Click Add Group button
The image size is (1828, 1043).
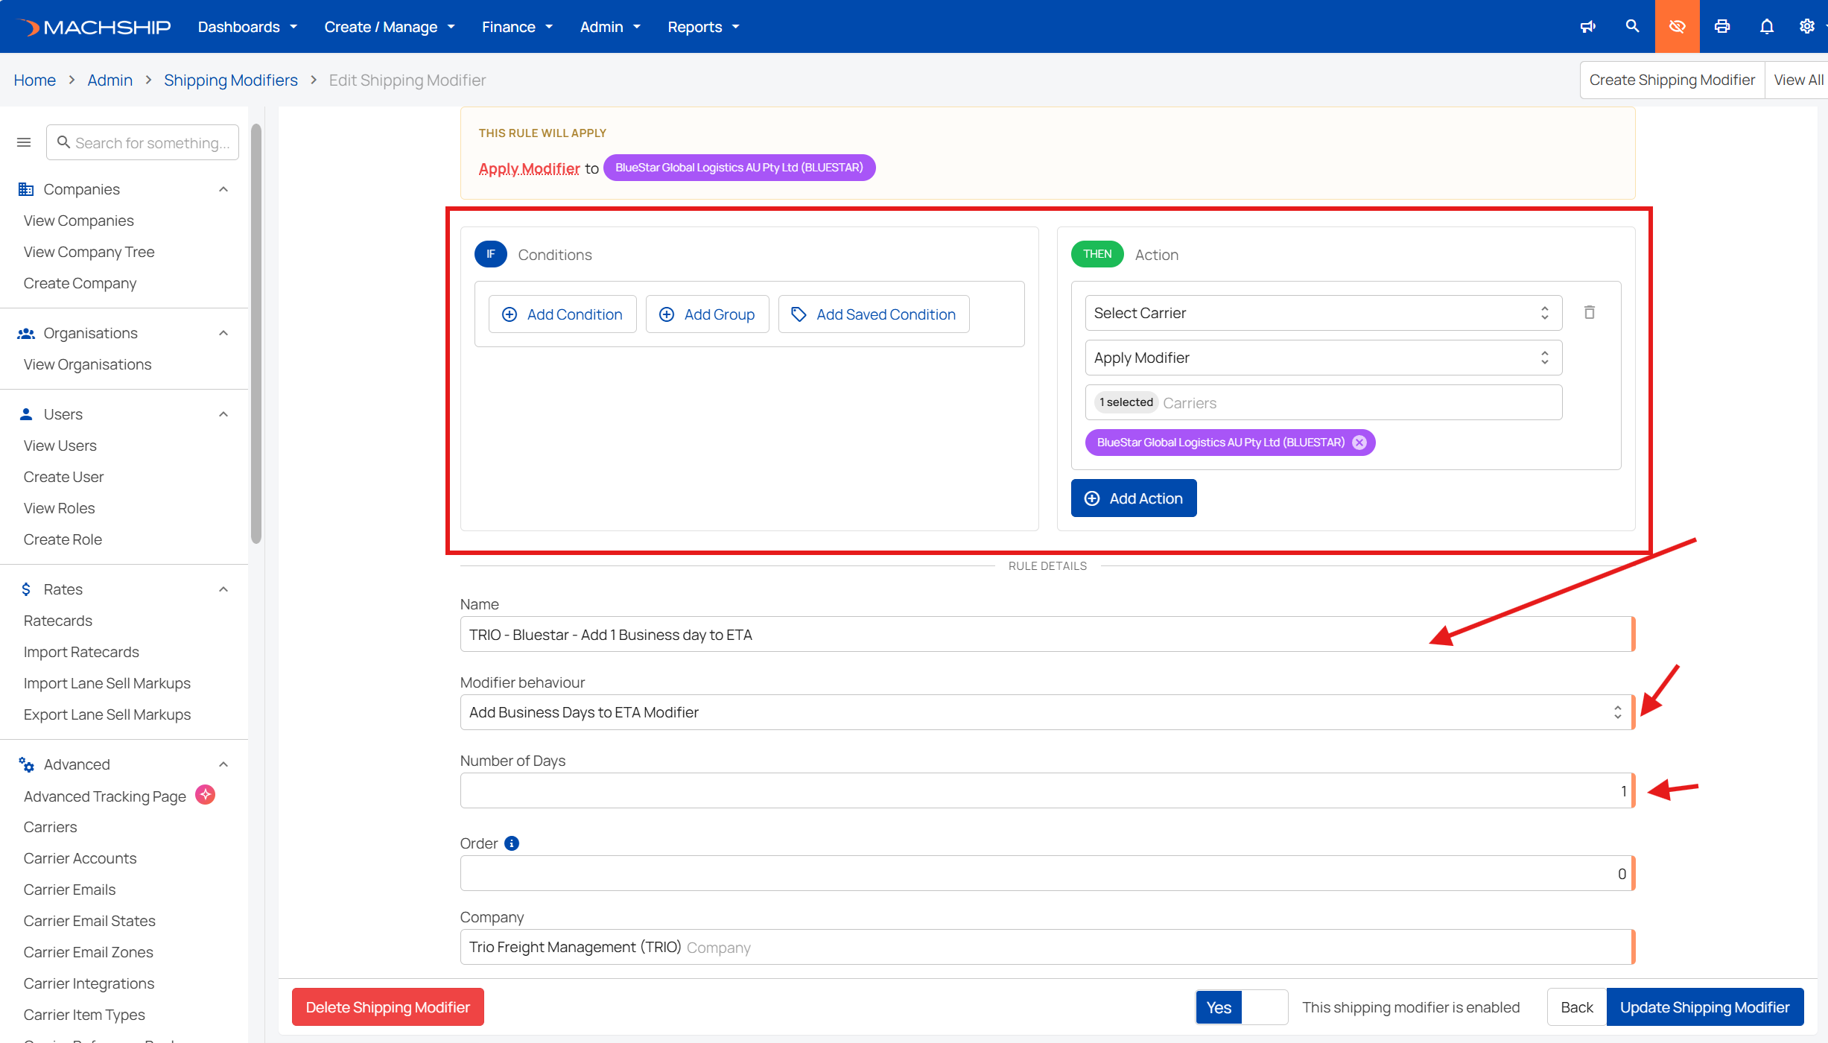point(708,314)
